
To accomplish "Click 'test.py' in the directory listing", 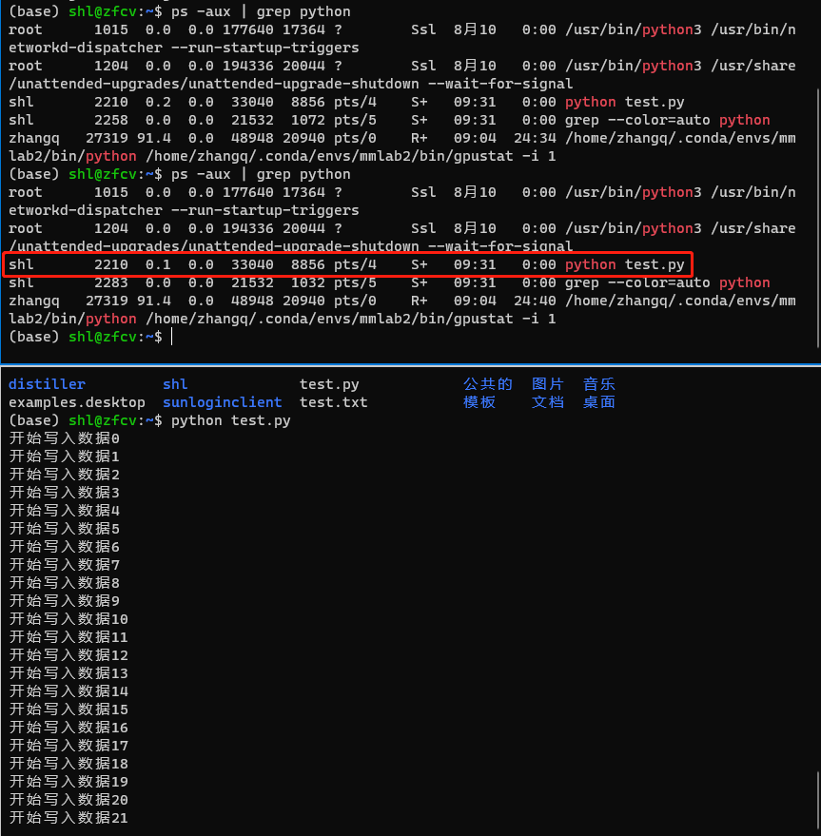I will pos(329,384).
